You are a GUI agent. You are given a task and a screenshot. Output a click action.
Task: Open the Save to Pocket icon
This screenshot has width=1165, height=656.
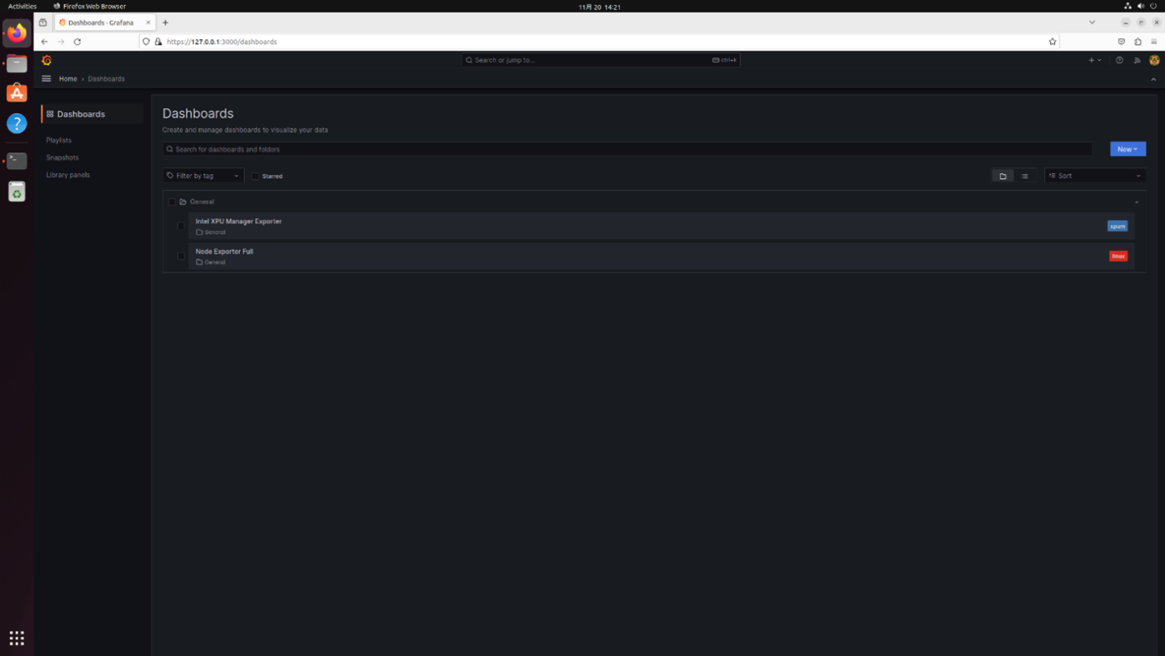coord(1121,42)
